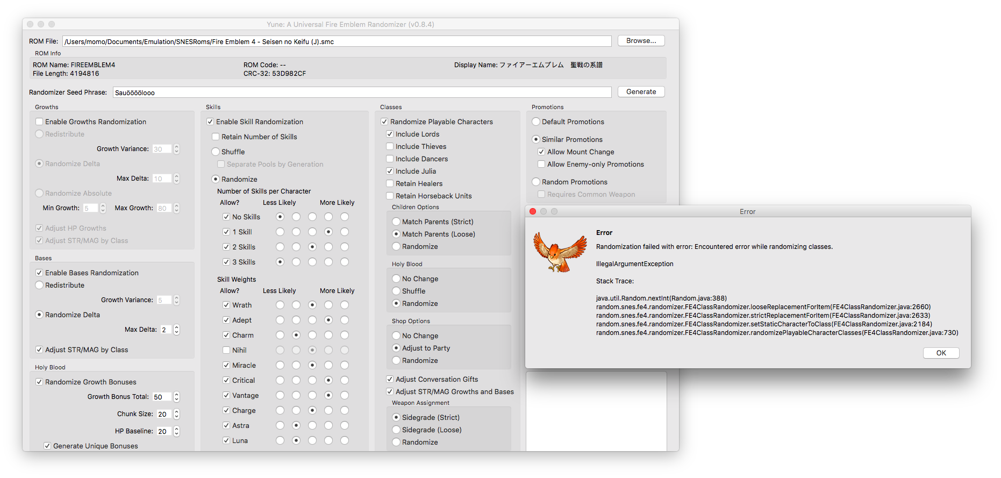Toggle Randomize Growth Bonuses checkbox
Viewport: 1001px width, 478px height.
pos(39,382)
